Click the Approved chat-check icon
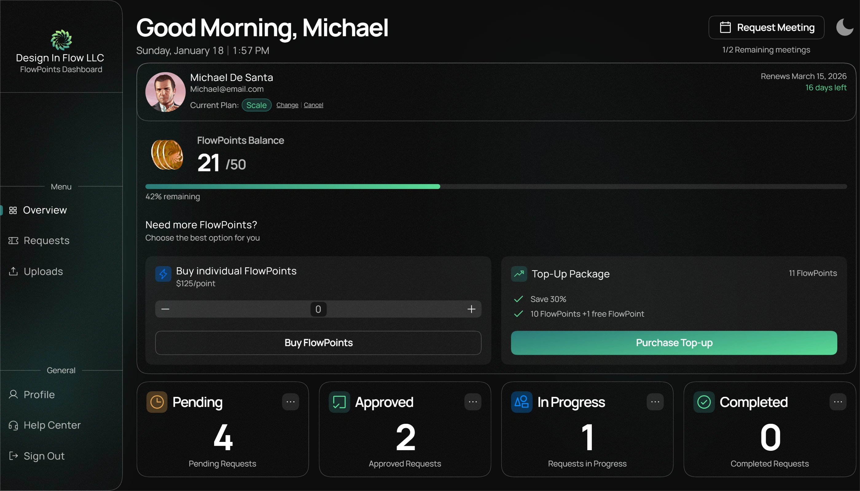Image resolution: width=860 pixels, height=491 pixels. pyautogui.click(x=339, y=402)
